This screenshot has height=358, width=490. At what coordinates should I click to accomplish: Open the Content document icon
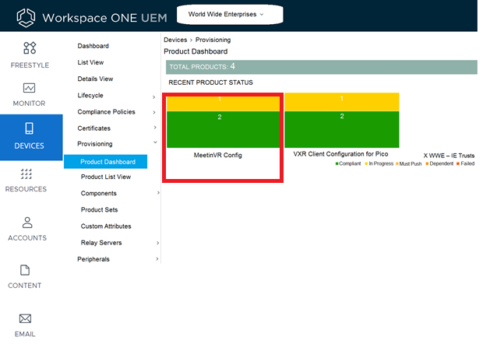(25, 270)
